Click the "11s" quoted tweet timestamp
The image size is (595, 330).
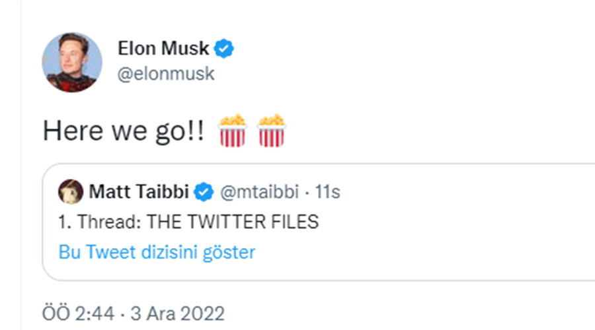[x=327, y=192]
